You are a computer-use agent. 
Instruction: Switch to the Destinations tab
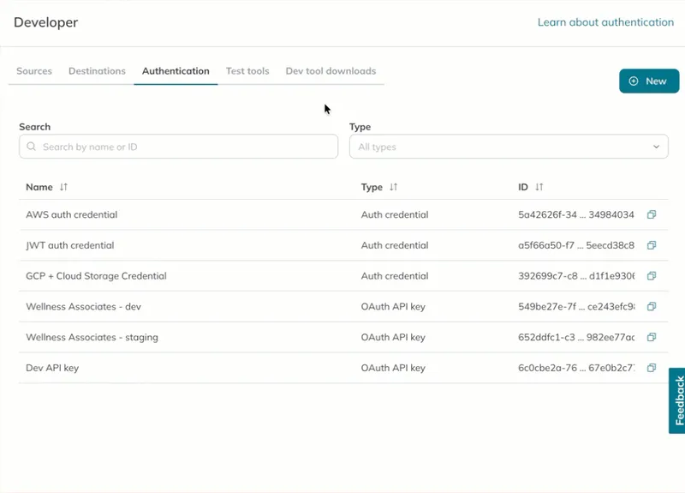pos(97,71)
